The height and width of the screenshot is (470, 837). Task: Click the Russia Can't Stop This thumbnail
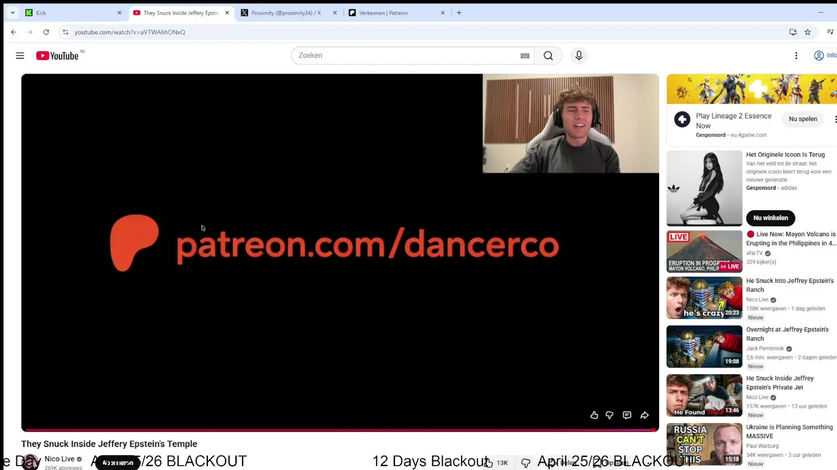(704, 445)
